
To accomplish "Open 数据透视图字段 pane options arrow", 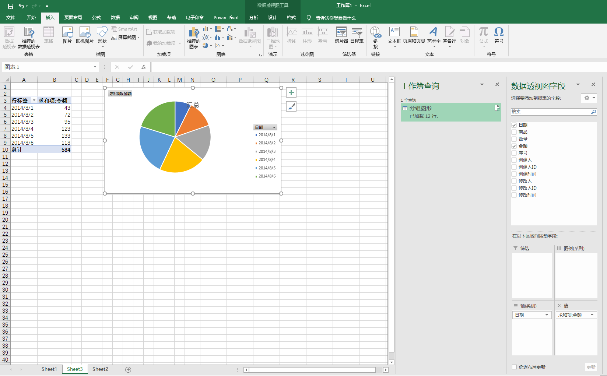I will coord(578,84).
